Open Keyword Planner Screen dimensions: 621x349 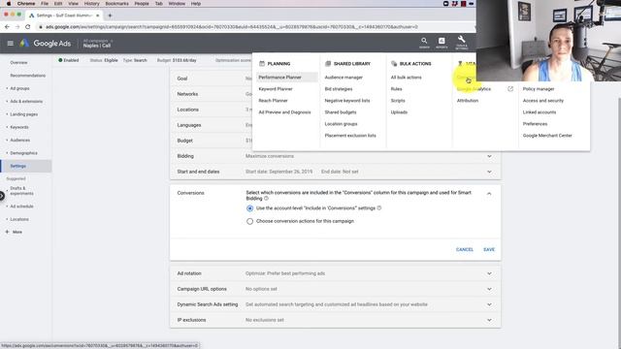pyautogui.click(x=276, y=89)
